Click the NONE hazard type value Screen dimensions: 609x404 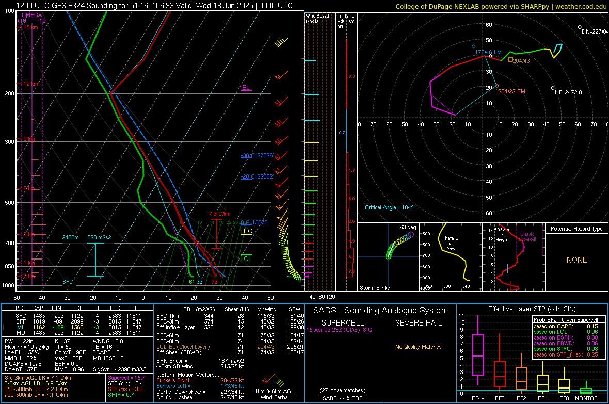[577, 260]
